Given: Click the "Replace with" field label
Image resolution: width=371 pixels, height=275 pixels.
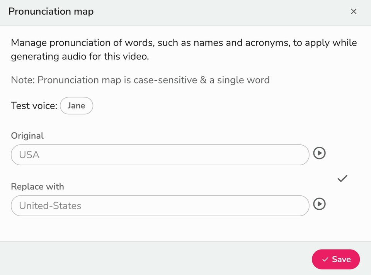Looking at the screenshot, I should (37, 187).
